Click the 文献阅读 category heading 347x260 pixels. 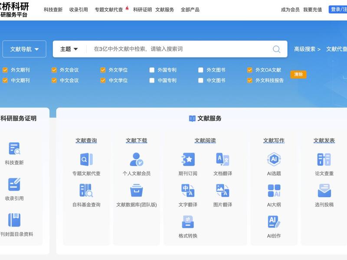[205, 140]
